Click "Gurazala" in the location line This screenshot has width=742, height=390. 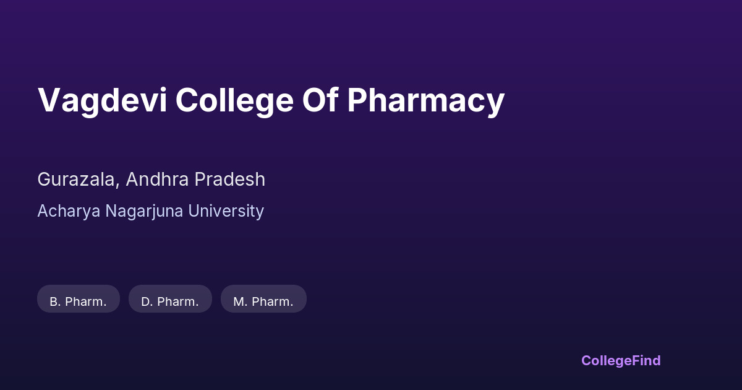(x=76, y=180)
